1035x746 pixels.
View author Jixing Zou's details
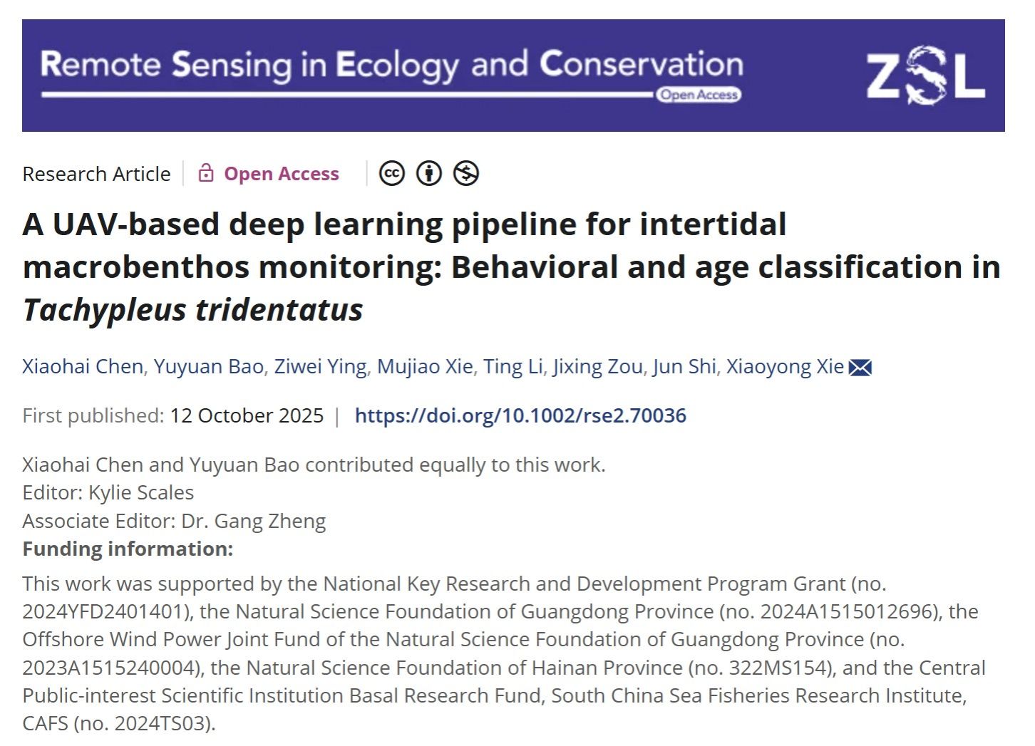(x=598, y=366)
